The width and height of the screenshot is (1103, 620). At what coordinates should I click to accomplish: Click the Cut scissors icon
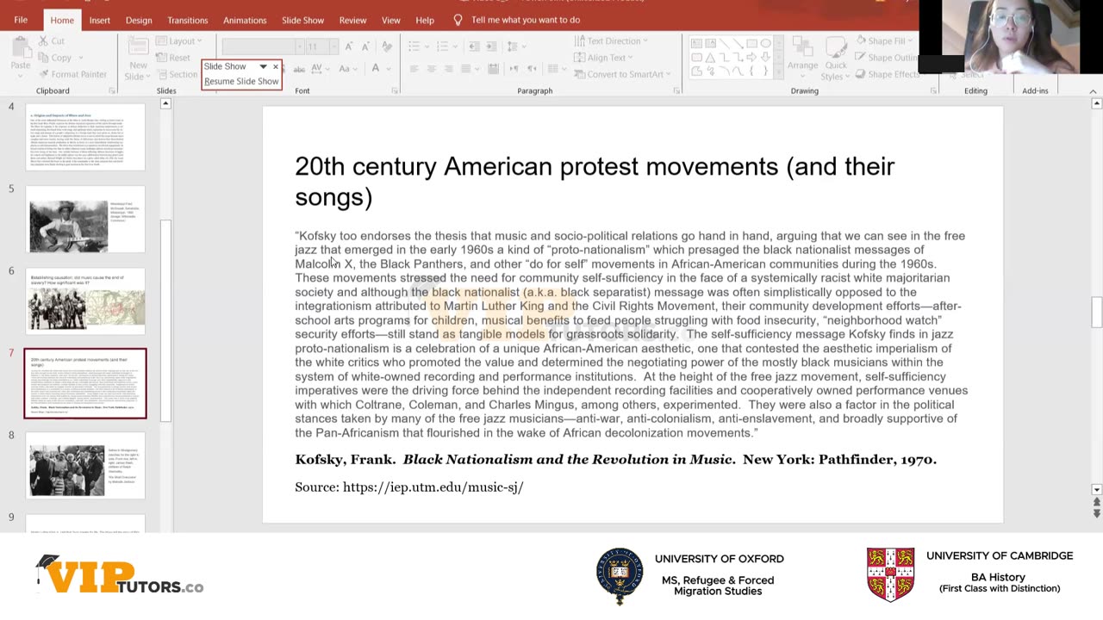pos(44,41)
